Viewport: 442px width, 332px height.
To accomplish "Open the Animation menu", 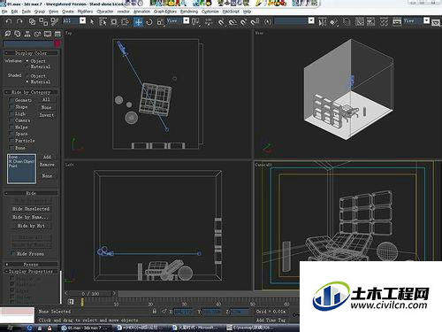I will (x=141, y=12).
